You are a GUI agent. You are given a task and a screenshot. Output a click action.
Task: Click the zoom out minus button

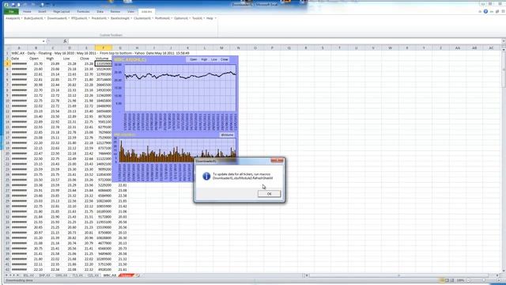pyautogui.click(x=469, y=280)
